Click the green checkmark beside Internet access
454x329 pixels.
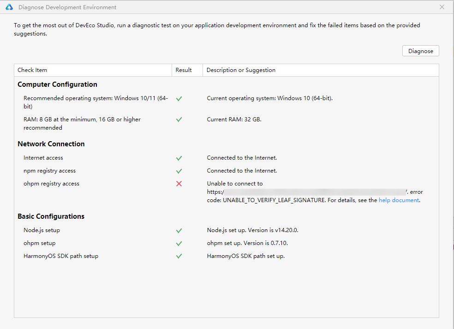pyautogui.click(x=179, y=157)
